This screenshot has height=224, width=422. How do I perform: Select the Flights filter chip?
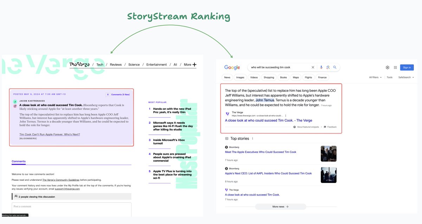[308, 77]
